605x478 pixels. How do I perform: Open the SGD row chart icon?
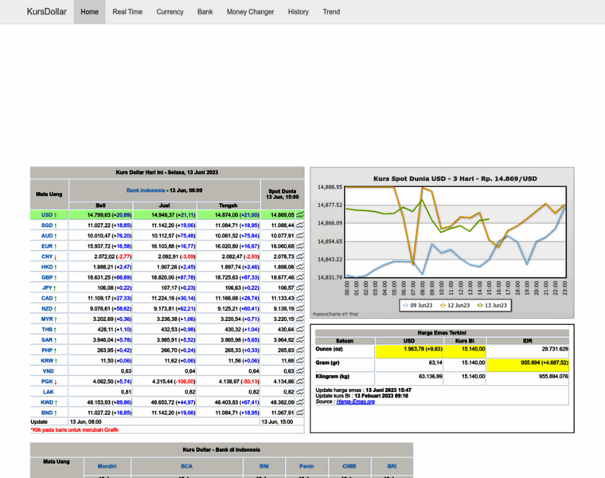300,225
